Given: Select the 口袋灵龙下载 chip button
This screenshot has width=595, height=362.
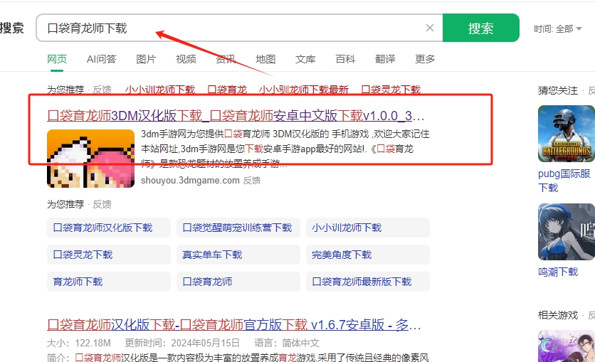Looking at the screenshot, I should tap(108, 255).
